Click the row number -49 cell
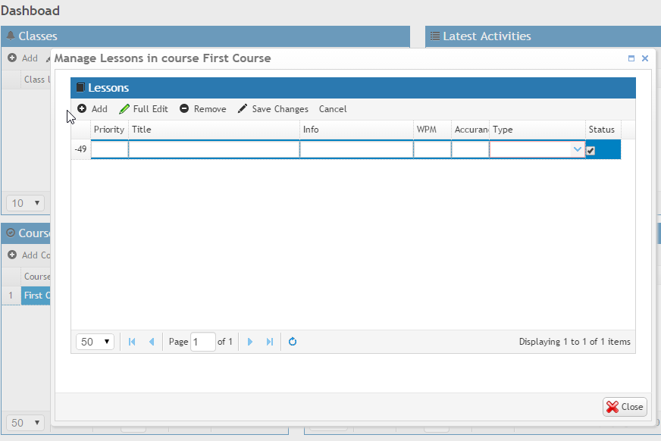Image resolution: width=661 pixels, height=441 pixels. (80, 149)
